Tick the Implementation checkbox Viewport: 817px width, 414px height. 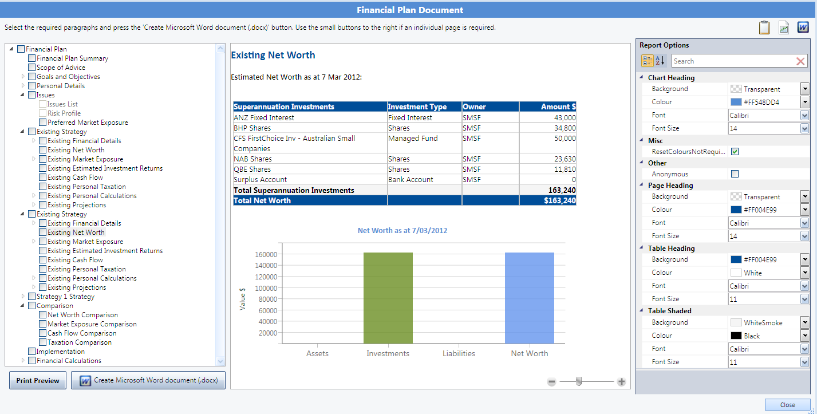(32, 352)
